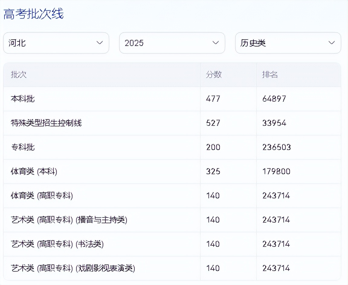348x285 pixels.
Task: Click the 高考批次线 page title
Action: (x=34, y=14)
